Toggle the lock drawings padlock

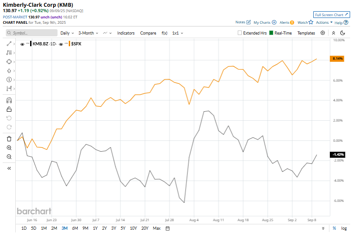tap(9, 109)
